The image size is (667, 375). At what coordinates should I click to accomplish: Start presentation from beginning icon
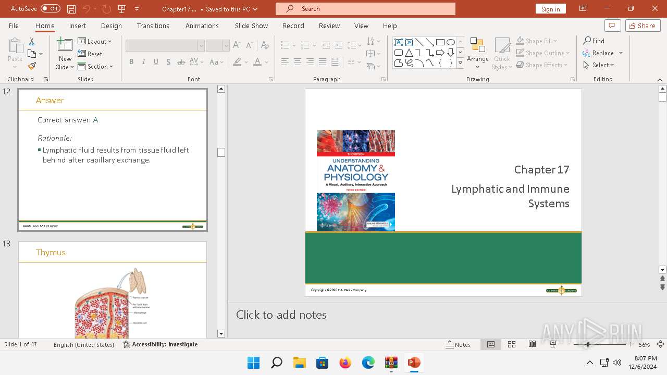pos(121,9)
